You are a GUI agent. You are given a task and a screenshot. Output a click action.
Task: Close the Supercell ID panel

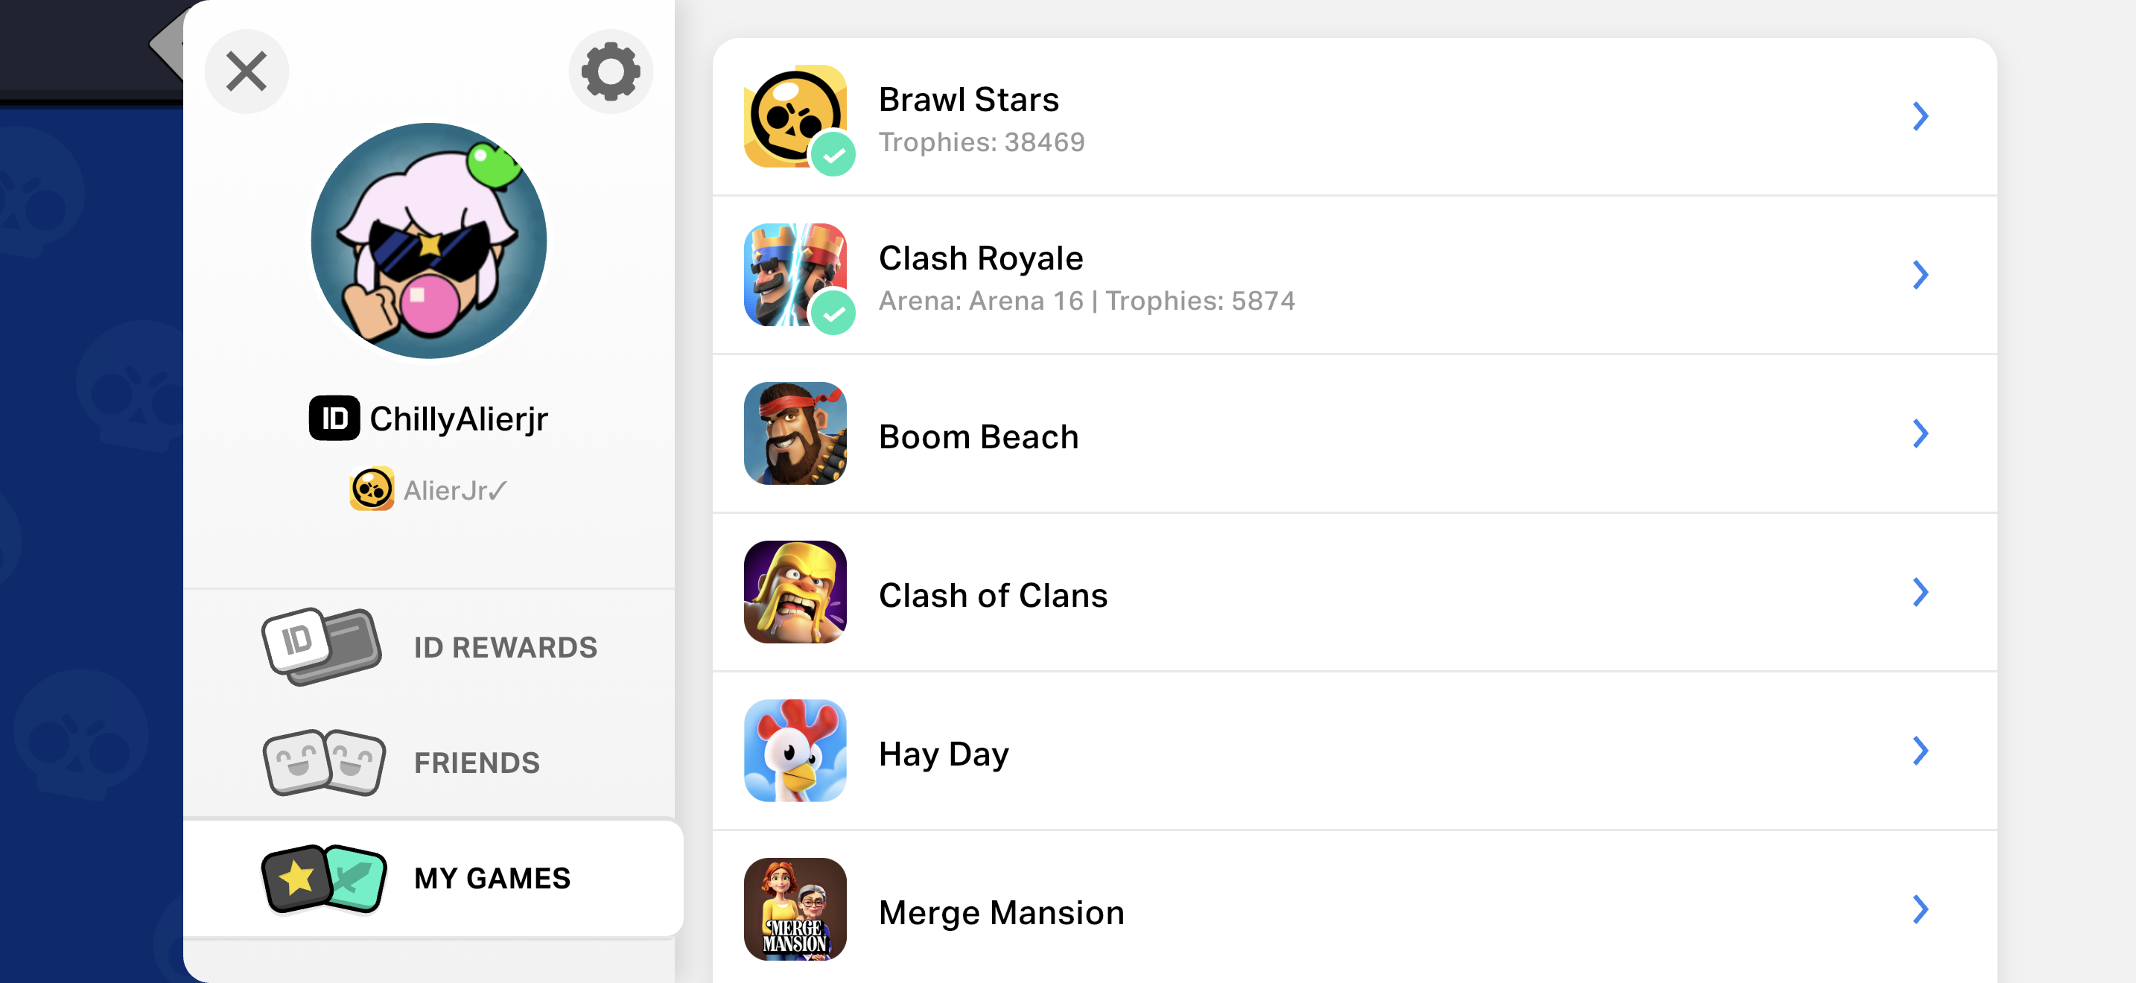pos(247,71)
